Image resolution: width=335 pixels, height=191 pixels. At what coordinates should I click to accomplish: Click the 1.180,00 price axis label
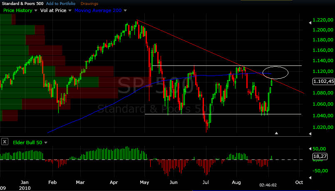(x=323, y=40)
